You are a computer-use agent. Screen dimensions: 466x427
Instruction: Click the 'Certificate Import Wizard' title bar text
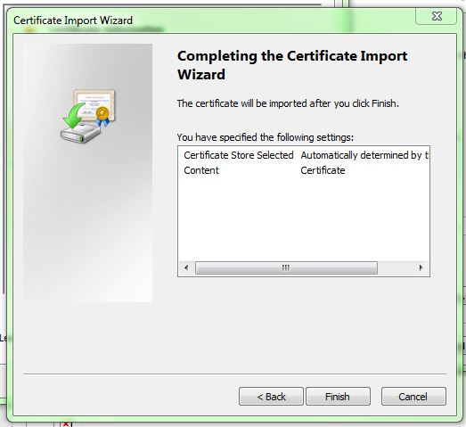pyautogui.click(x=73, y=21)
